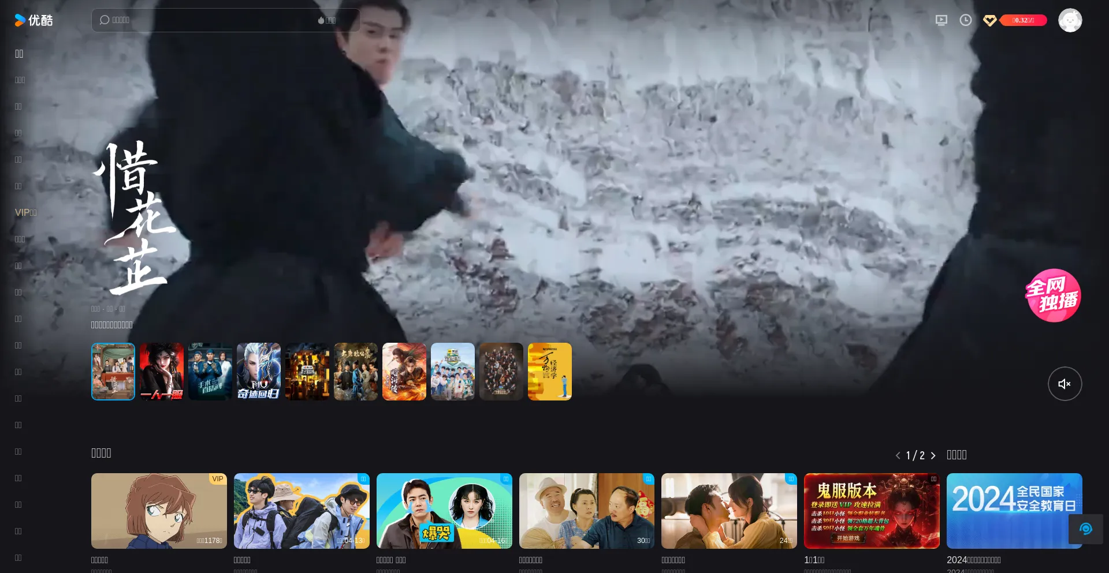The image size is (1109, 573).
Task: Click the flame hot-search icon in search bar
Action: pyautogui.click(x=321, y=20)
